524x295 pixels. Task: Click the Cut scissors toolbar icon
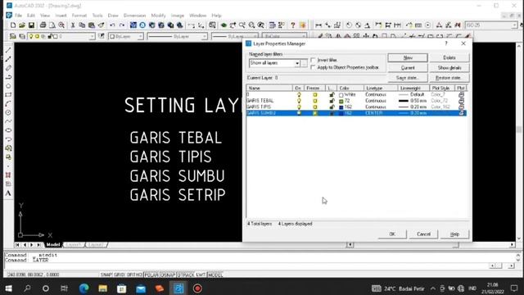(73, 25)
